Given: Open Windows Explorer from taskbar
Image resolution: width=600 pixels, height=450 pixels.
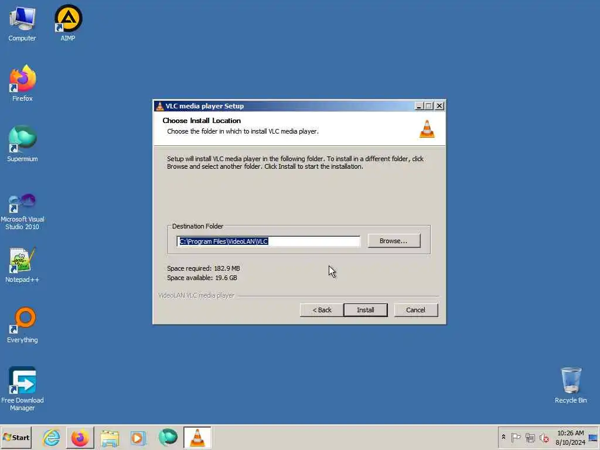Looking at the screenshot, I should (110, 438).
